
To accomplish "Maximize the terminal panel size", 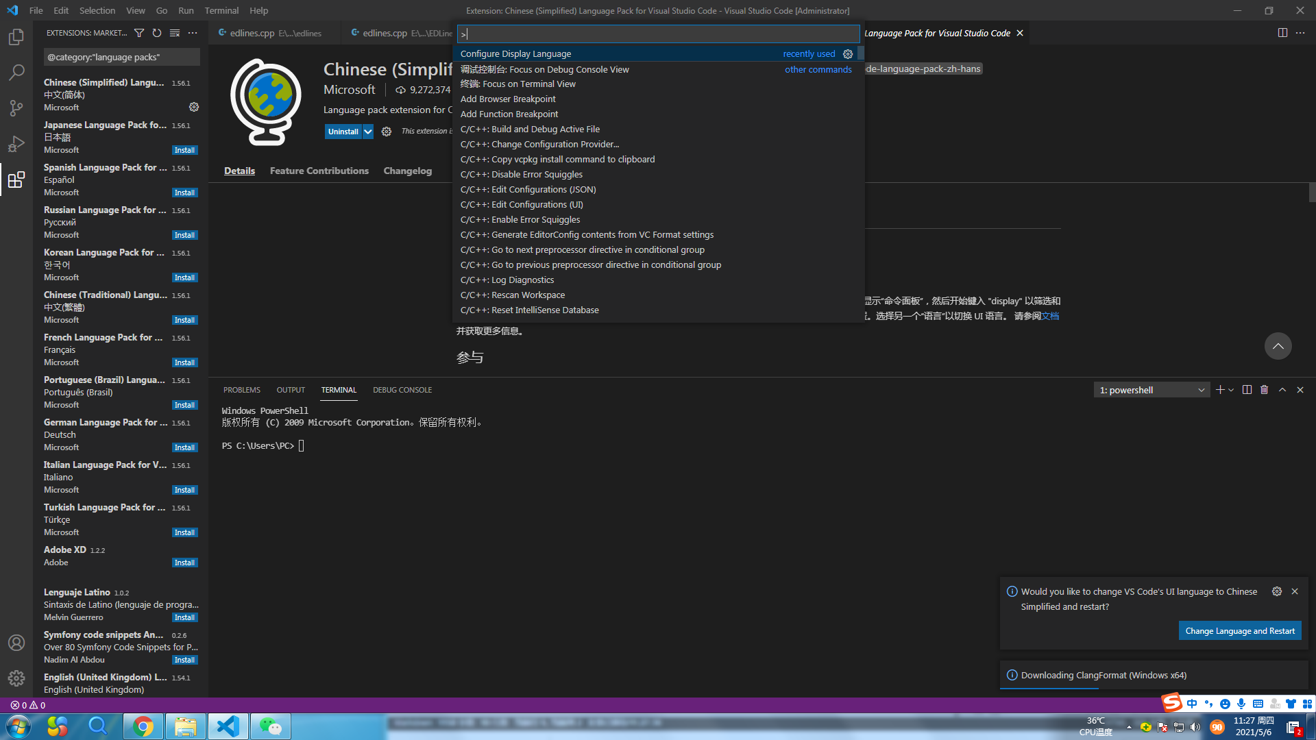I will 1282,390.
